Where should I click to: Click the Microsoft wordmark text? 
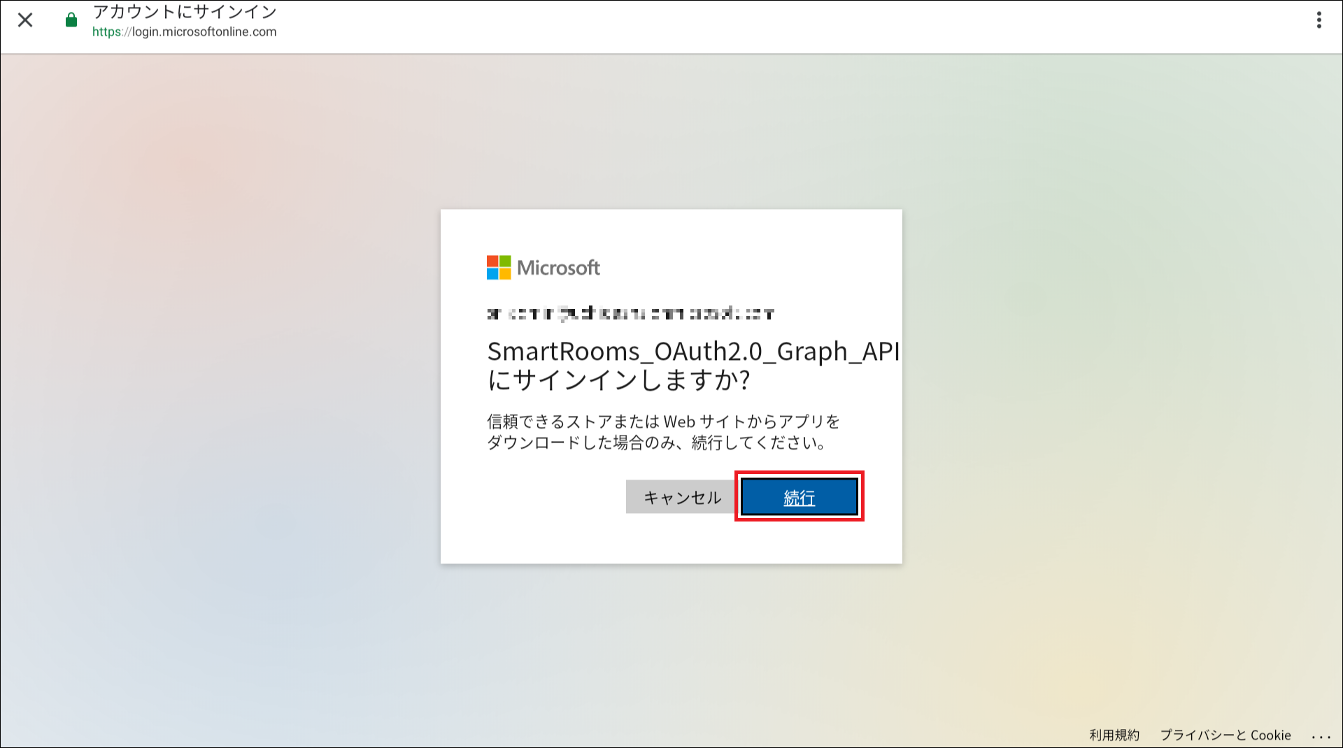tap(558, 268)
